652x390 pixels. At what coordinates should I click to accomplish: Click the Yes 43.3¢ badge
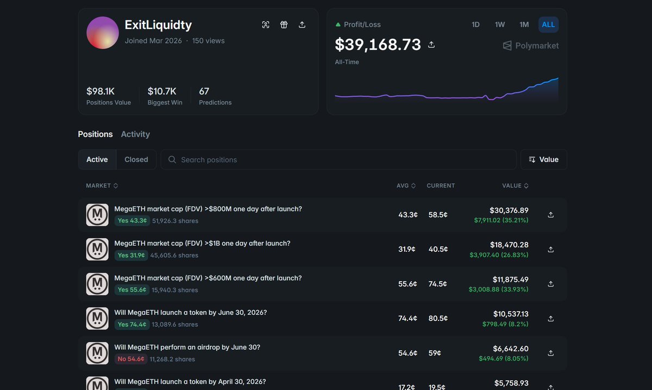pyautogui.click(x=131, y=221)
